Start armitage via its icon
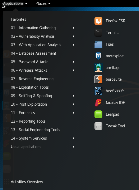Viewport: 139px width, 190px height. pyautogui.click(x=98, y=68)
